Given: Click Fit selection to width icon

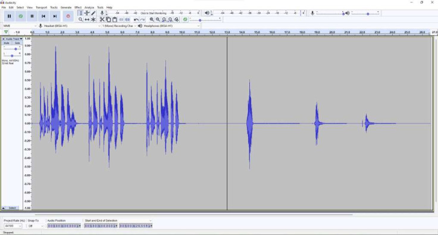Looking at the screenshot, I should click(164, 20).
